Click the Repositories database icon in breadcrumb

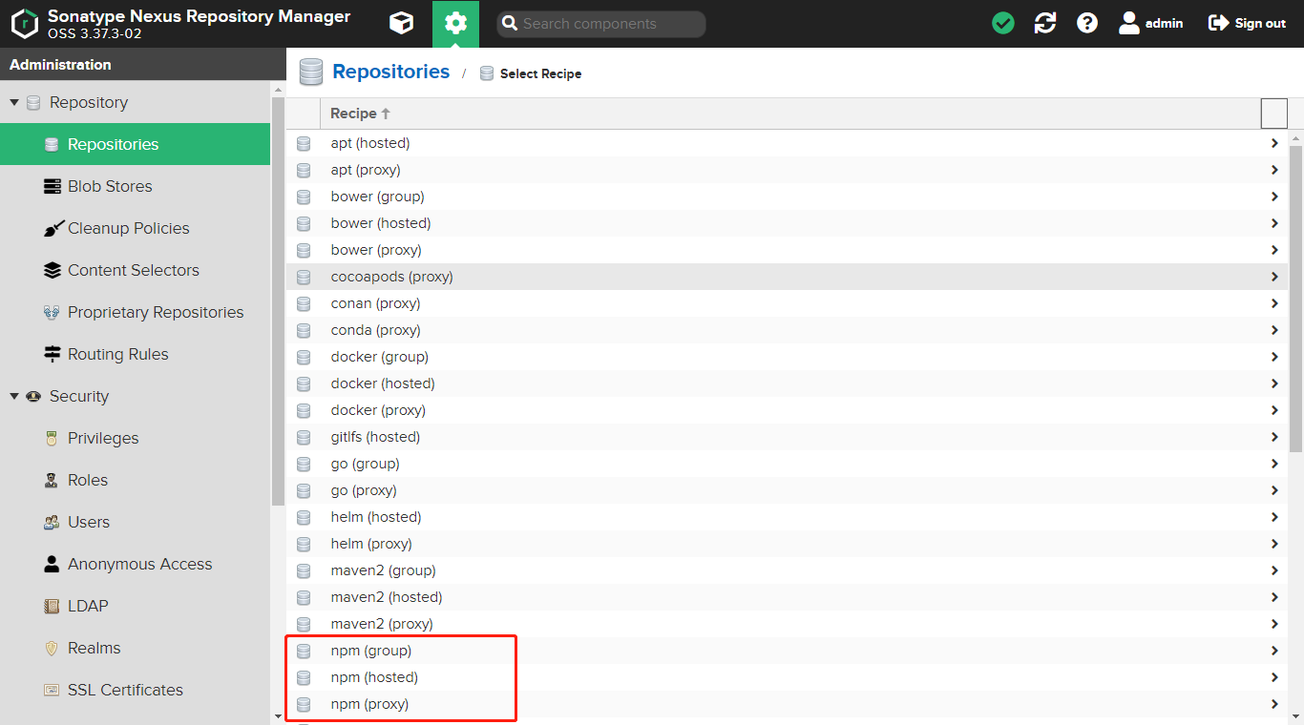[311, 72]
